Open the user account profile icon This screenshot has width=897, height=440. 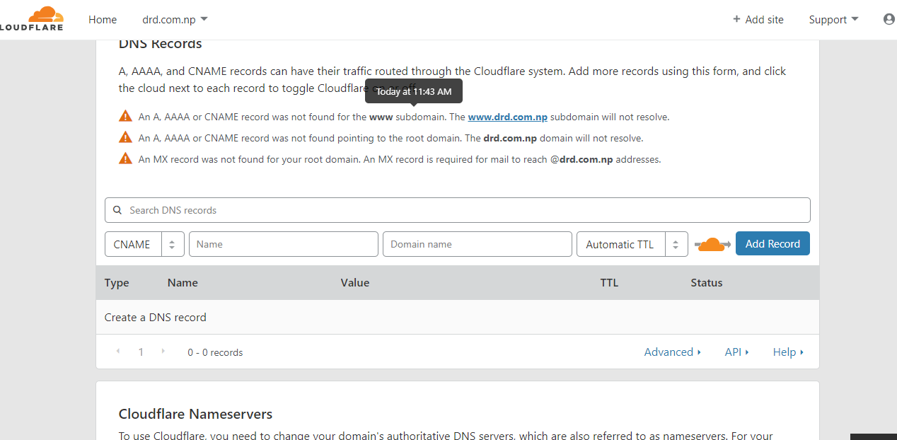coord(889,19)
